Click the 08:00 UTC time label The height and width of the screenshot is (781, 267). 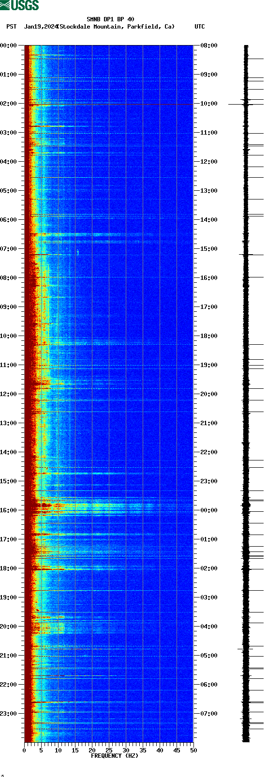[x=208, y=46]
